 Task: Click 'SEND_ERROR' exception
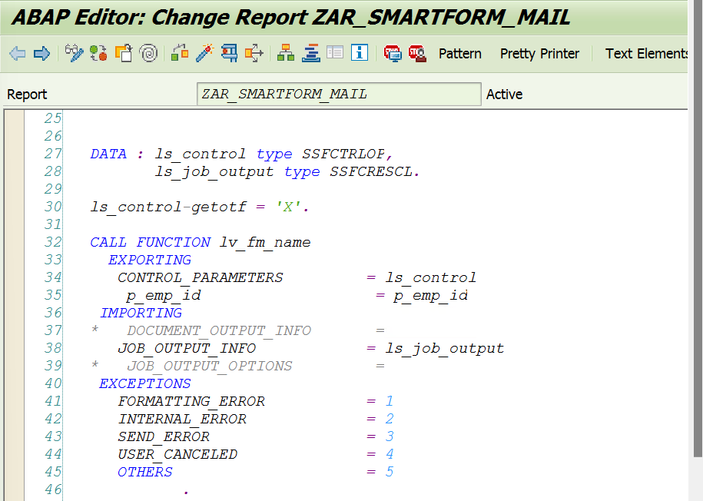[x=164, y=437]
